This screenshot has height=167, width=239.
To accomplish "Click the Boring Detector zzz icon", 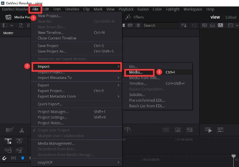I will [x=10, y=130].
